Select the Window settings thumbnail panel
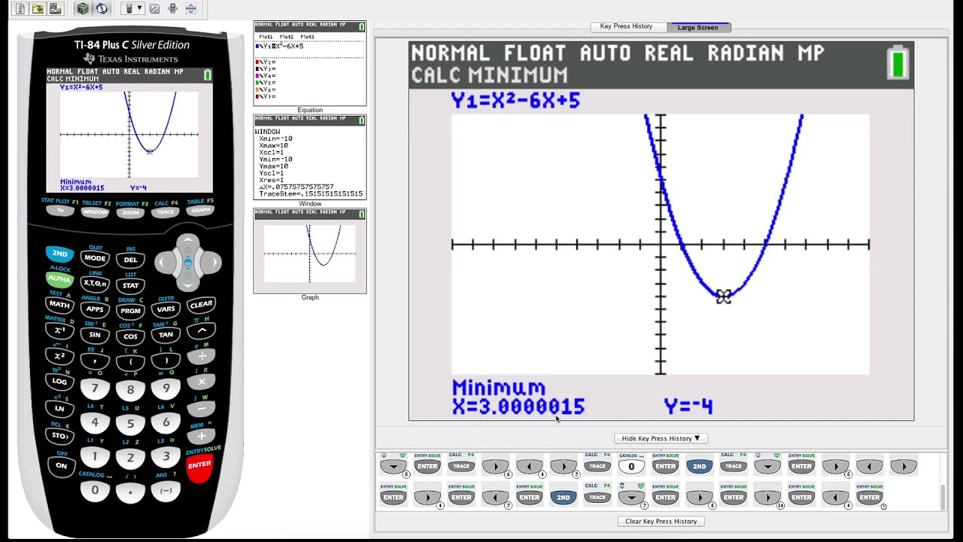The width and height of the screenshot is (963, 542). click(310, 157)
